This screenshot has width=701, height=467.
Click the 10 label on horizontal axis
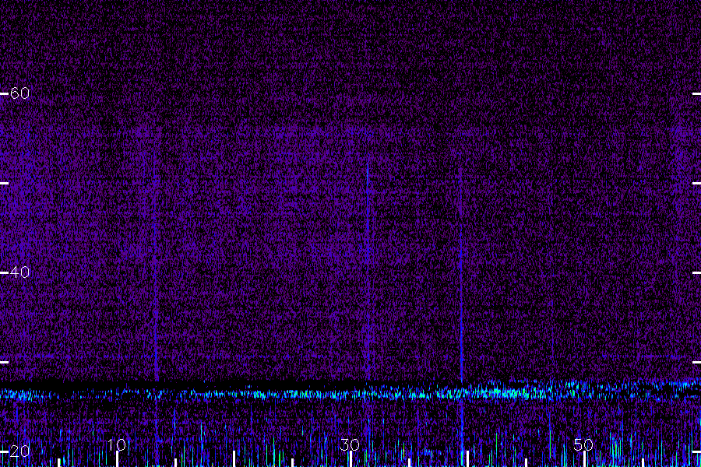coord(117,444)
